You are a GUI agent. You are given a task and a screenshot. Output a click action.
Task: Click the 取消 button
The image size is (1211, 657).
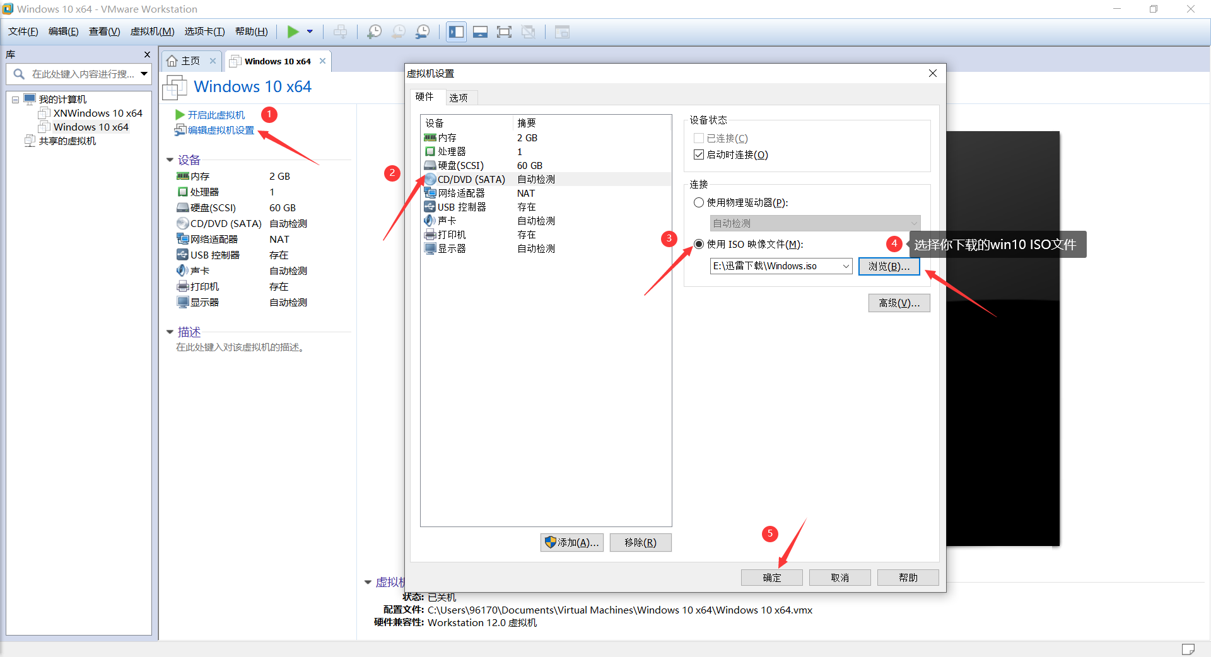[x=840, y=578]
